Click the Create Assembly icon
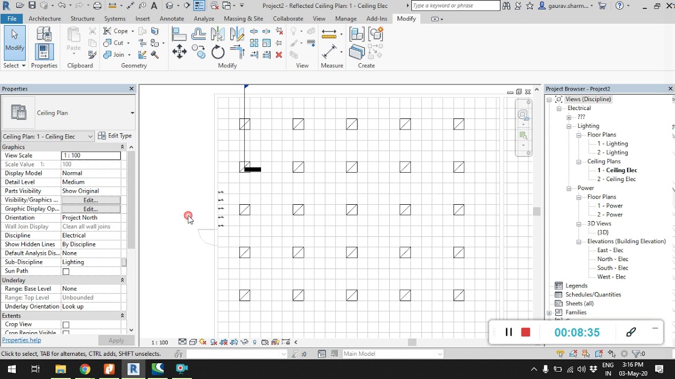675x379 pixels. [357, 34]
